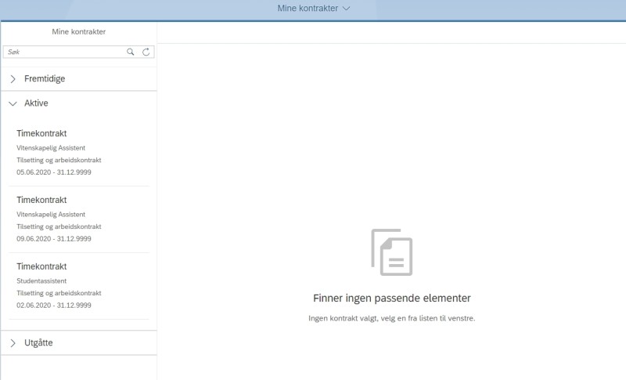This screenshot has height=380, width=626.
Task: Select the Timekontrakt dated 02.06.2020
Action: click(79, 286)
